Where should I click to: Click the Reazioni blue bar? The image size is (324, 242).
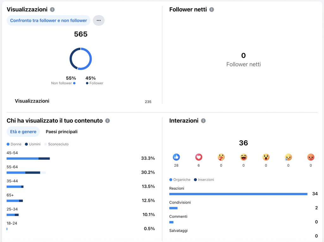click(238, 194)
